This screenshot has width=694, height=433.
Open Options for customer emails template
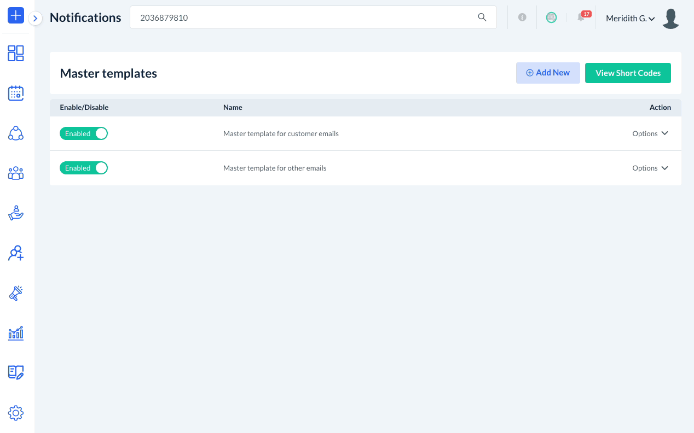pos(650,133)
